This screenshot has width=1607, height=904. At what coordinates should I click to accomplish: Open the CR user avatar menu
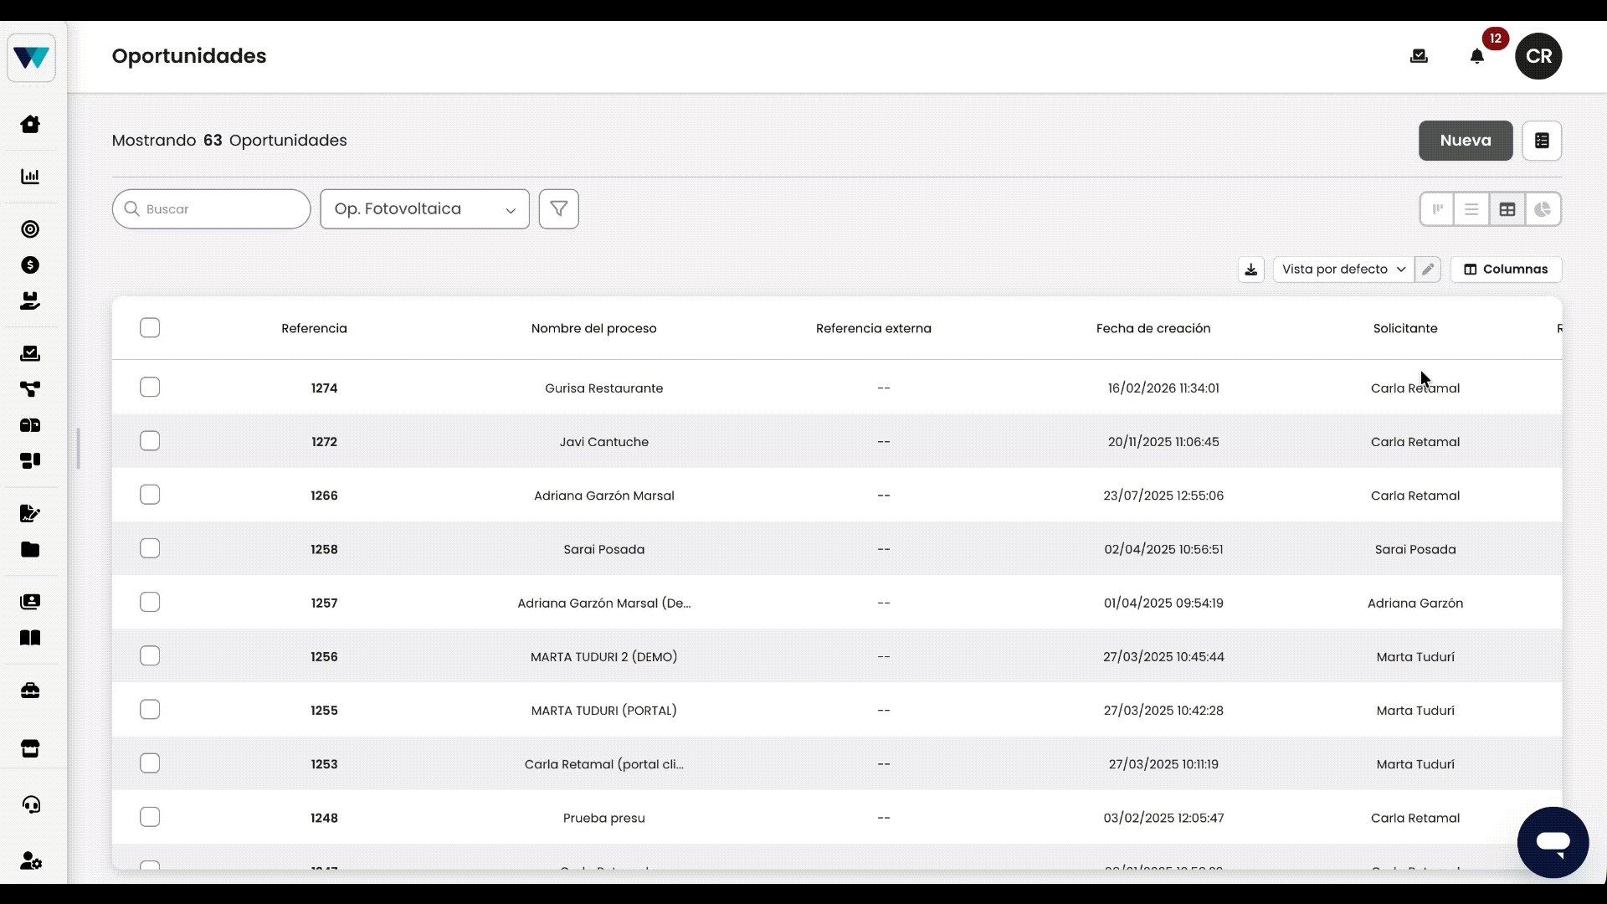point(1538,56)
